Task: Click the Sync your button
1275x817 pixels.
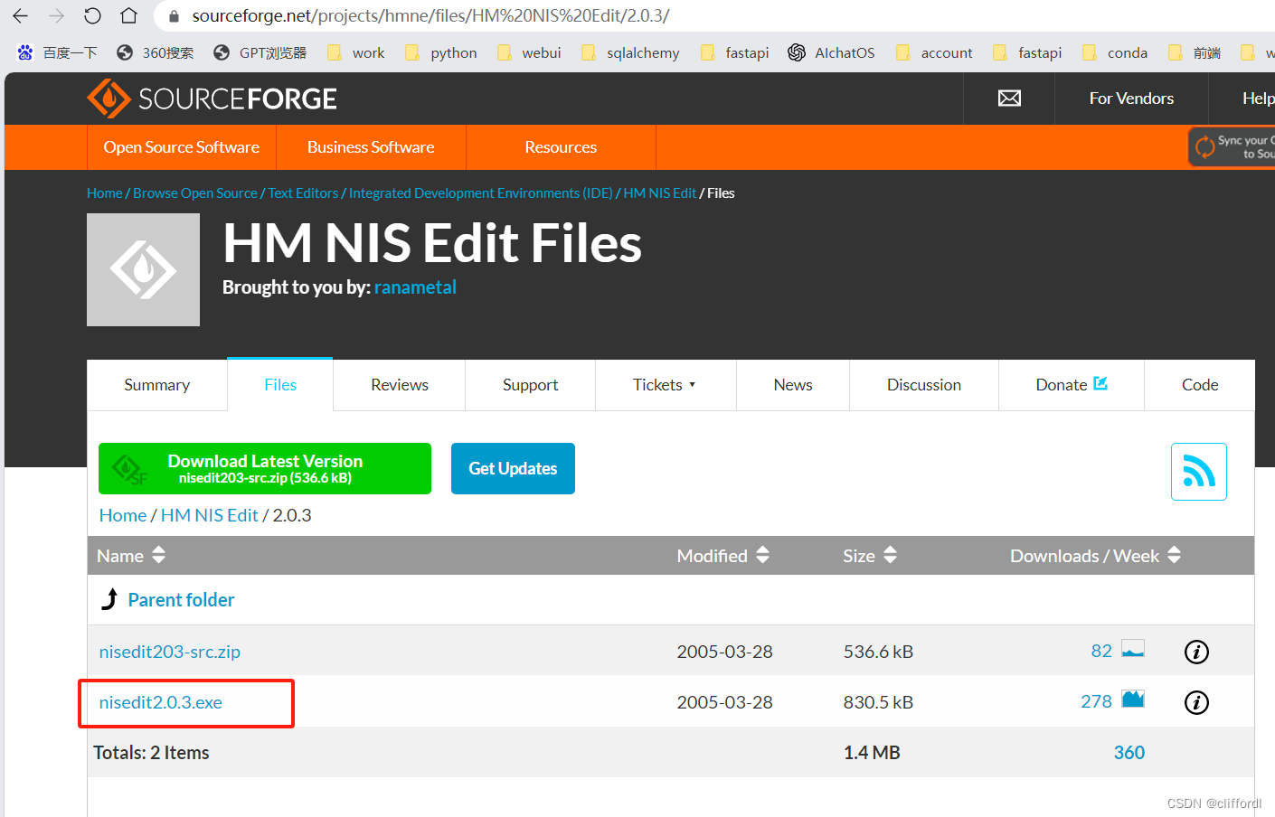Action: tap(1232, 146)
